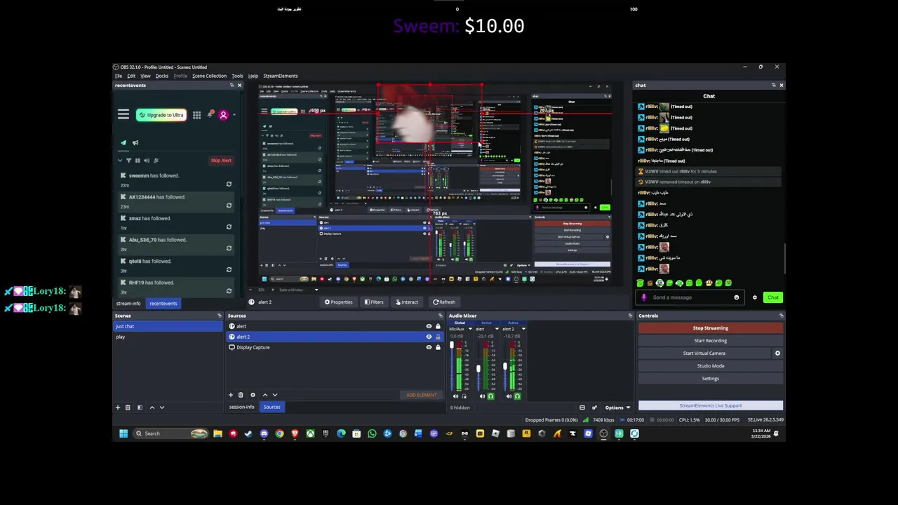Mute the alert audio channel
The height and width of the screenshot is (505, 898).
click(x=482, y=396)
